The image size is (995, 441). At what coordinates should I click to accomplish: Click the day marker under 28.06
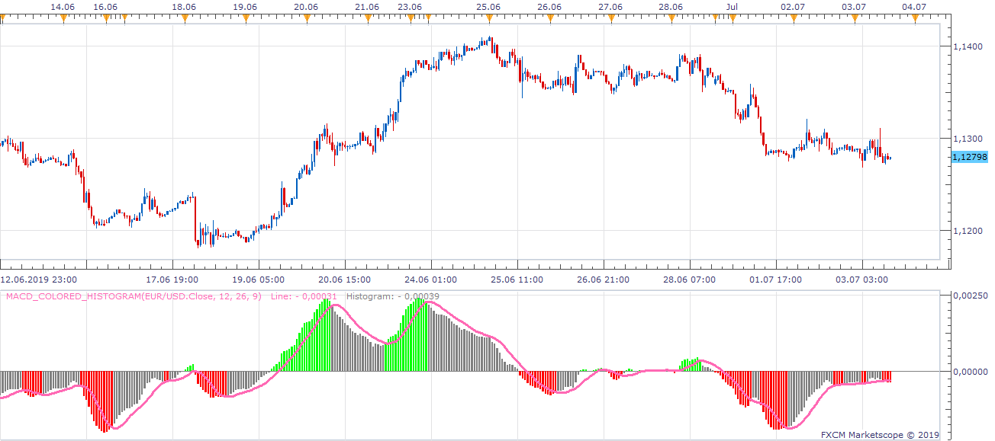click(x=671, y=17)
